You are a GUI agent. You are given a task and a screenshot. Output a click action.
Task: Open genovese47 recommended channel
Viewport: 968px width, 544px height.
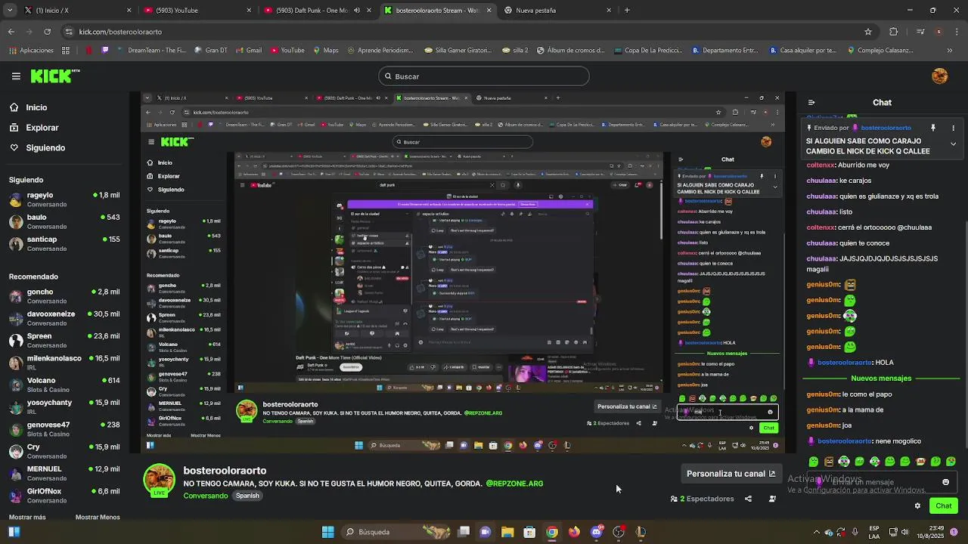[x=64, y=429]
